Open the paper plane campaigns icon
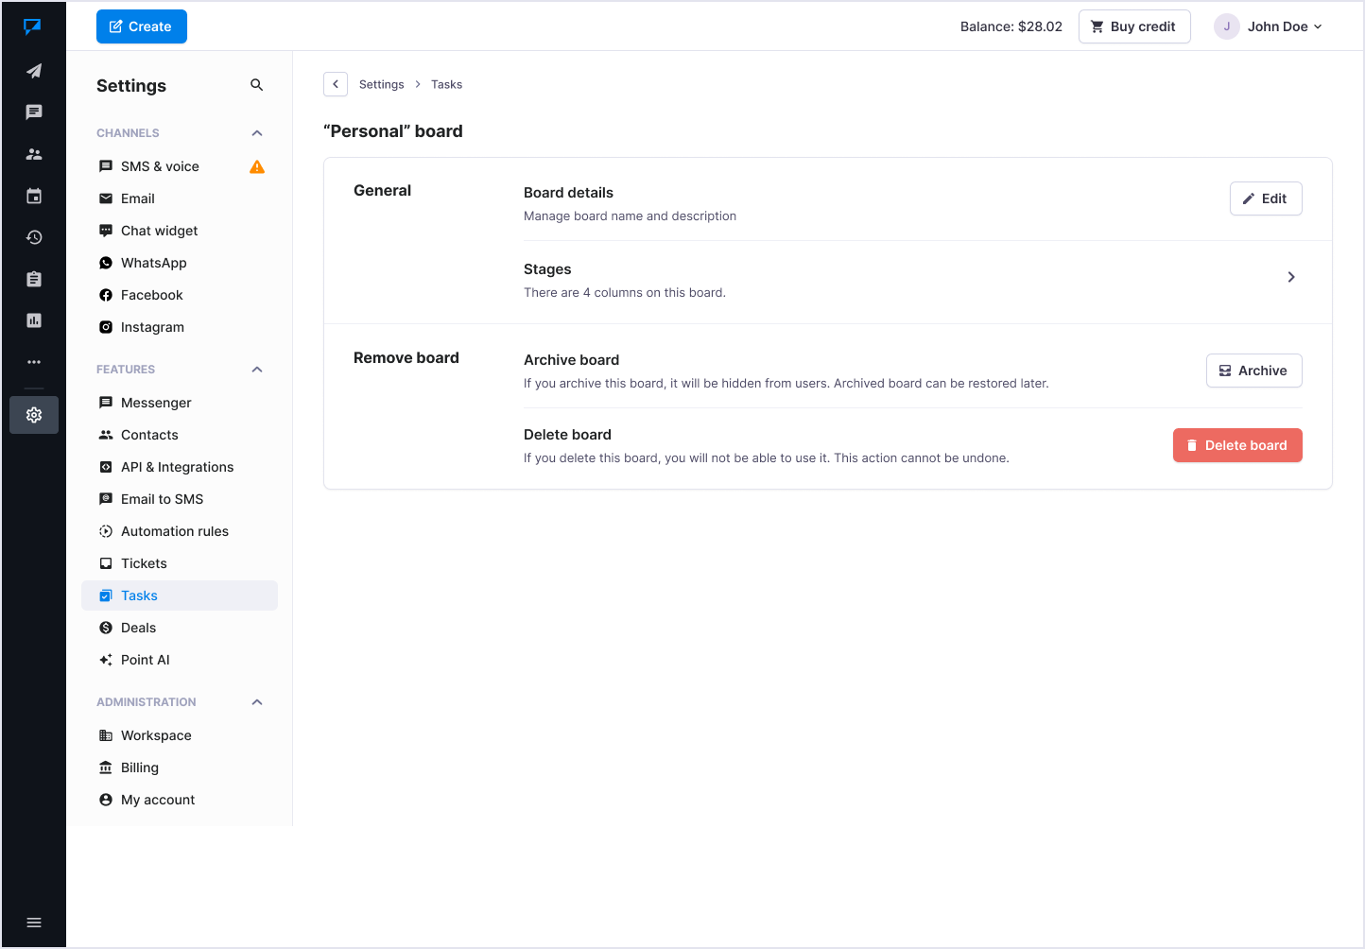Viewport: 1365px width, 949px height. click(x=34, y=71)
